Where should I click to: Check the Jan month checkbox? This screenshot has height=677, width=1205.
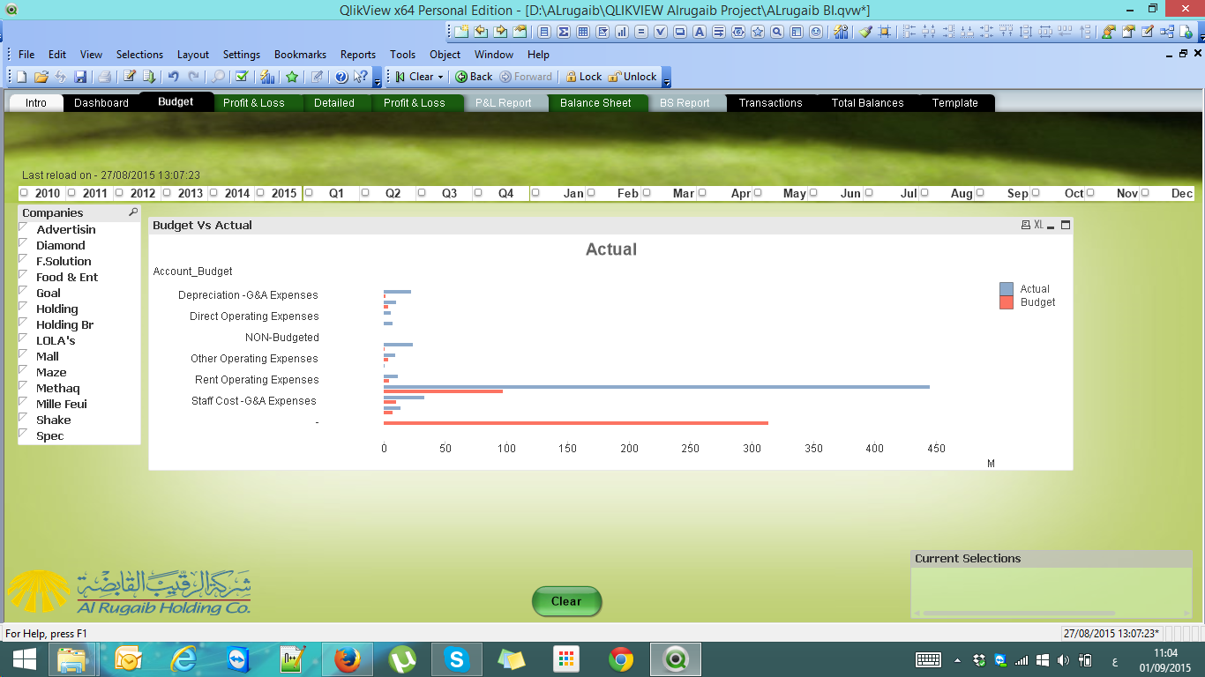(535, 193)
